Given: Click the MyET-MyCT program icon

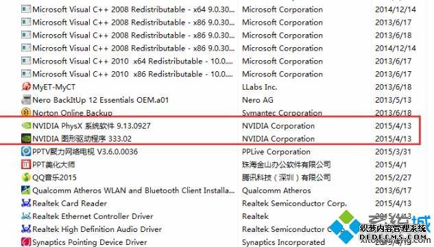Looking at the screenshot, I should 26,87.
